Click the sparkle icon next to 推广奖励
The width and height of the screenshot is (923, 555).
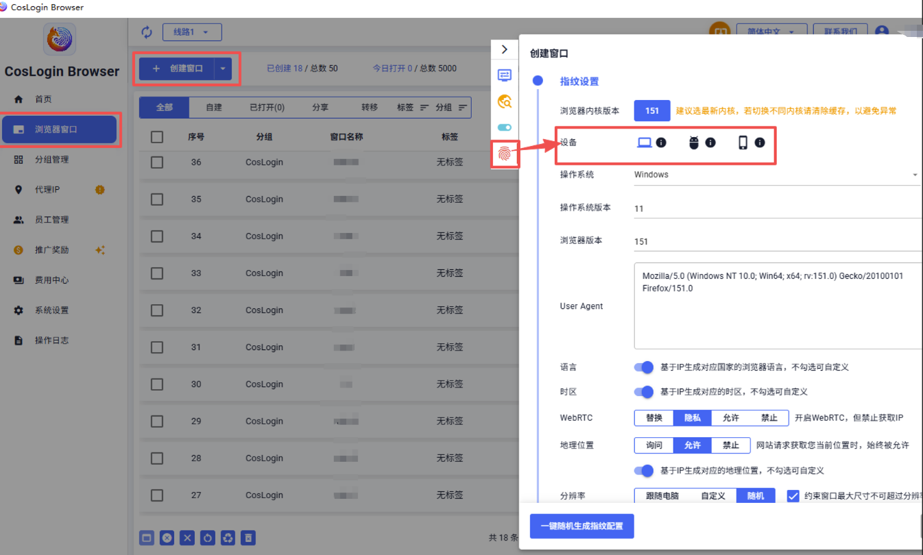[x=100, y=250]
